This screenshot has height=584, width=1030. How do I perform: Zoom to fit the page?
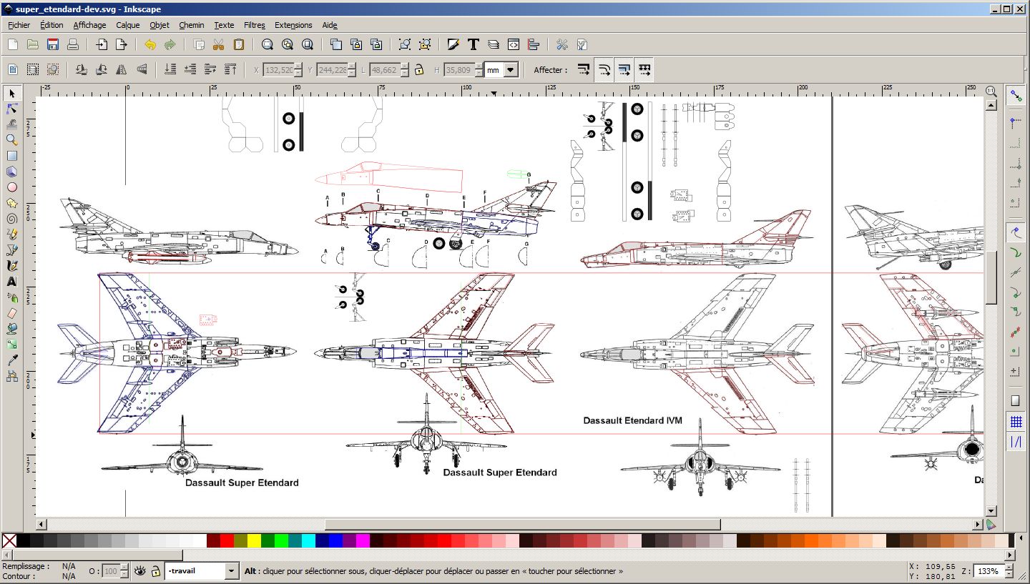pos(308,44)
